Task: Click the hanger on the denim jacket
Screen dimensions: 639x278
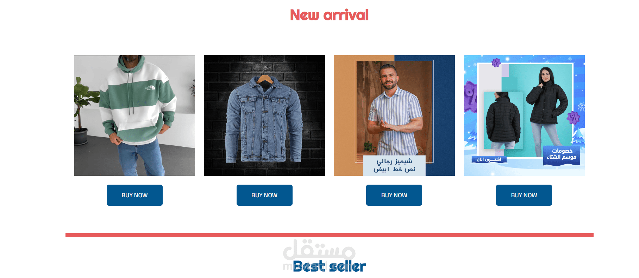Action: coord(264,76)
